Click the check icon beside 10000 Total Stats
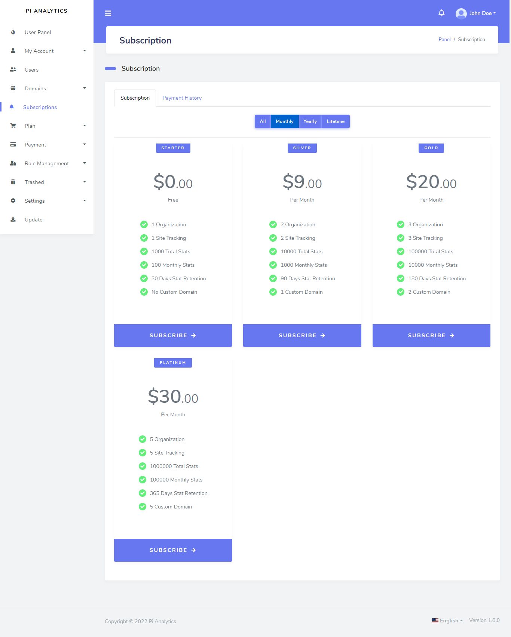 pos(273,251)
